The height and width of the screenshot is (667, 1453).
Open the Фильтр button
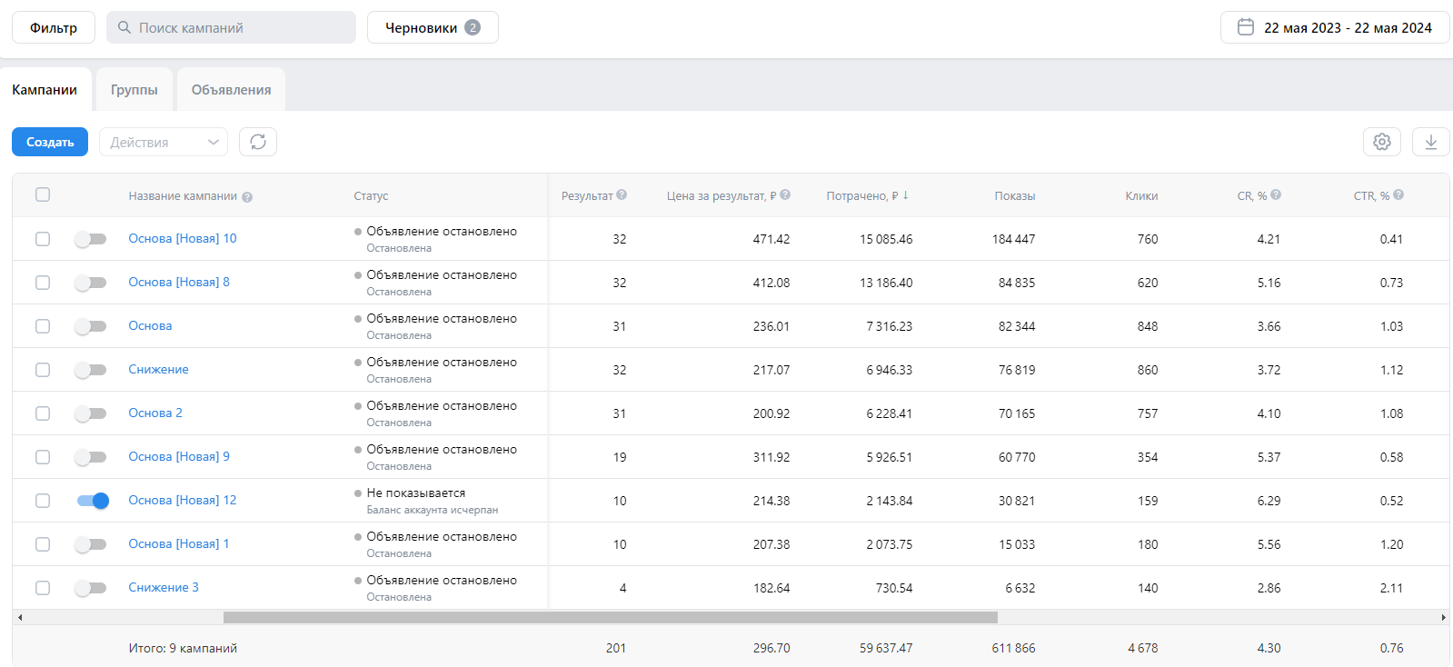[x=54, y=27]
